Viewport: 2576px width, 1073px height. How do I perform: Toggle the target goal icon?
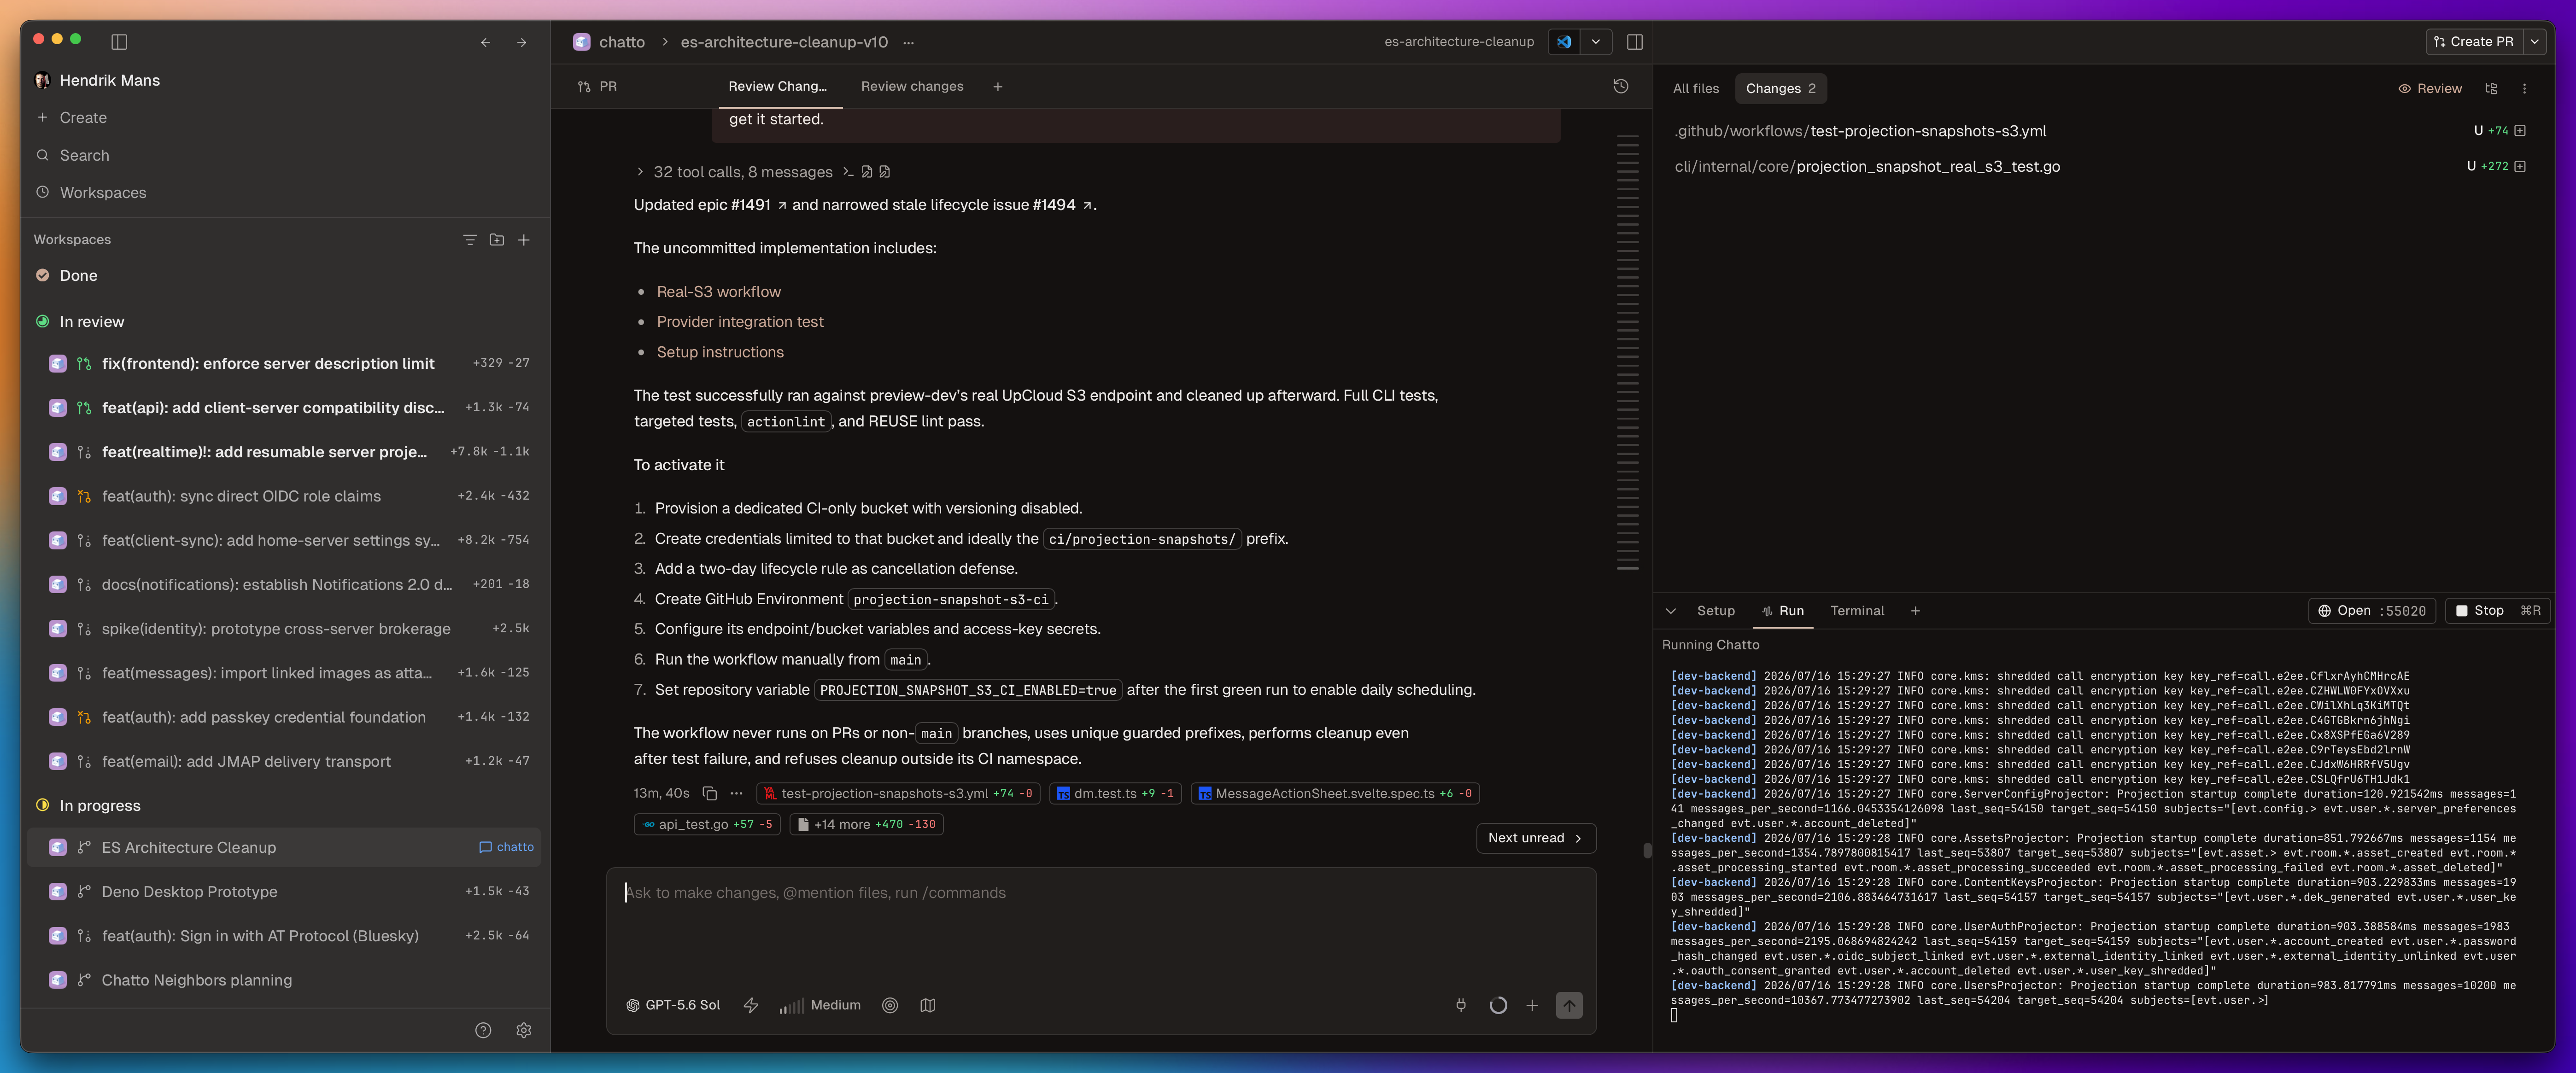(890, 1006)
